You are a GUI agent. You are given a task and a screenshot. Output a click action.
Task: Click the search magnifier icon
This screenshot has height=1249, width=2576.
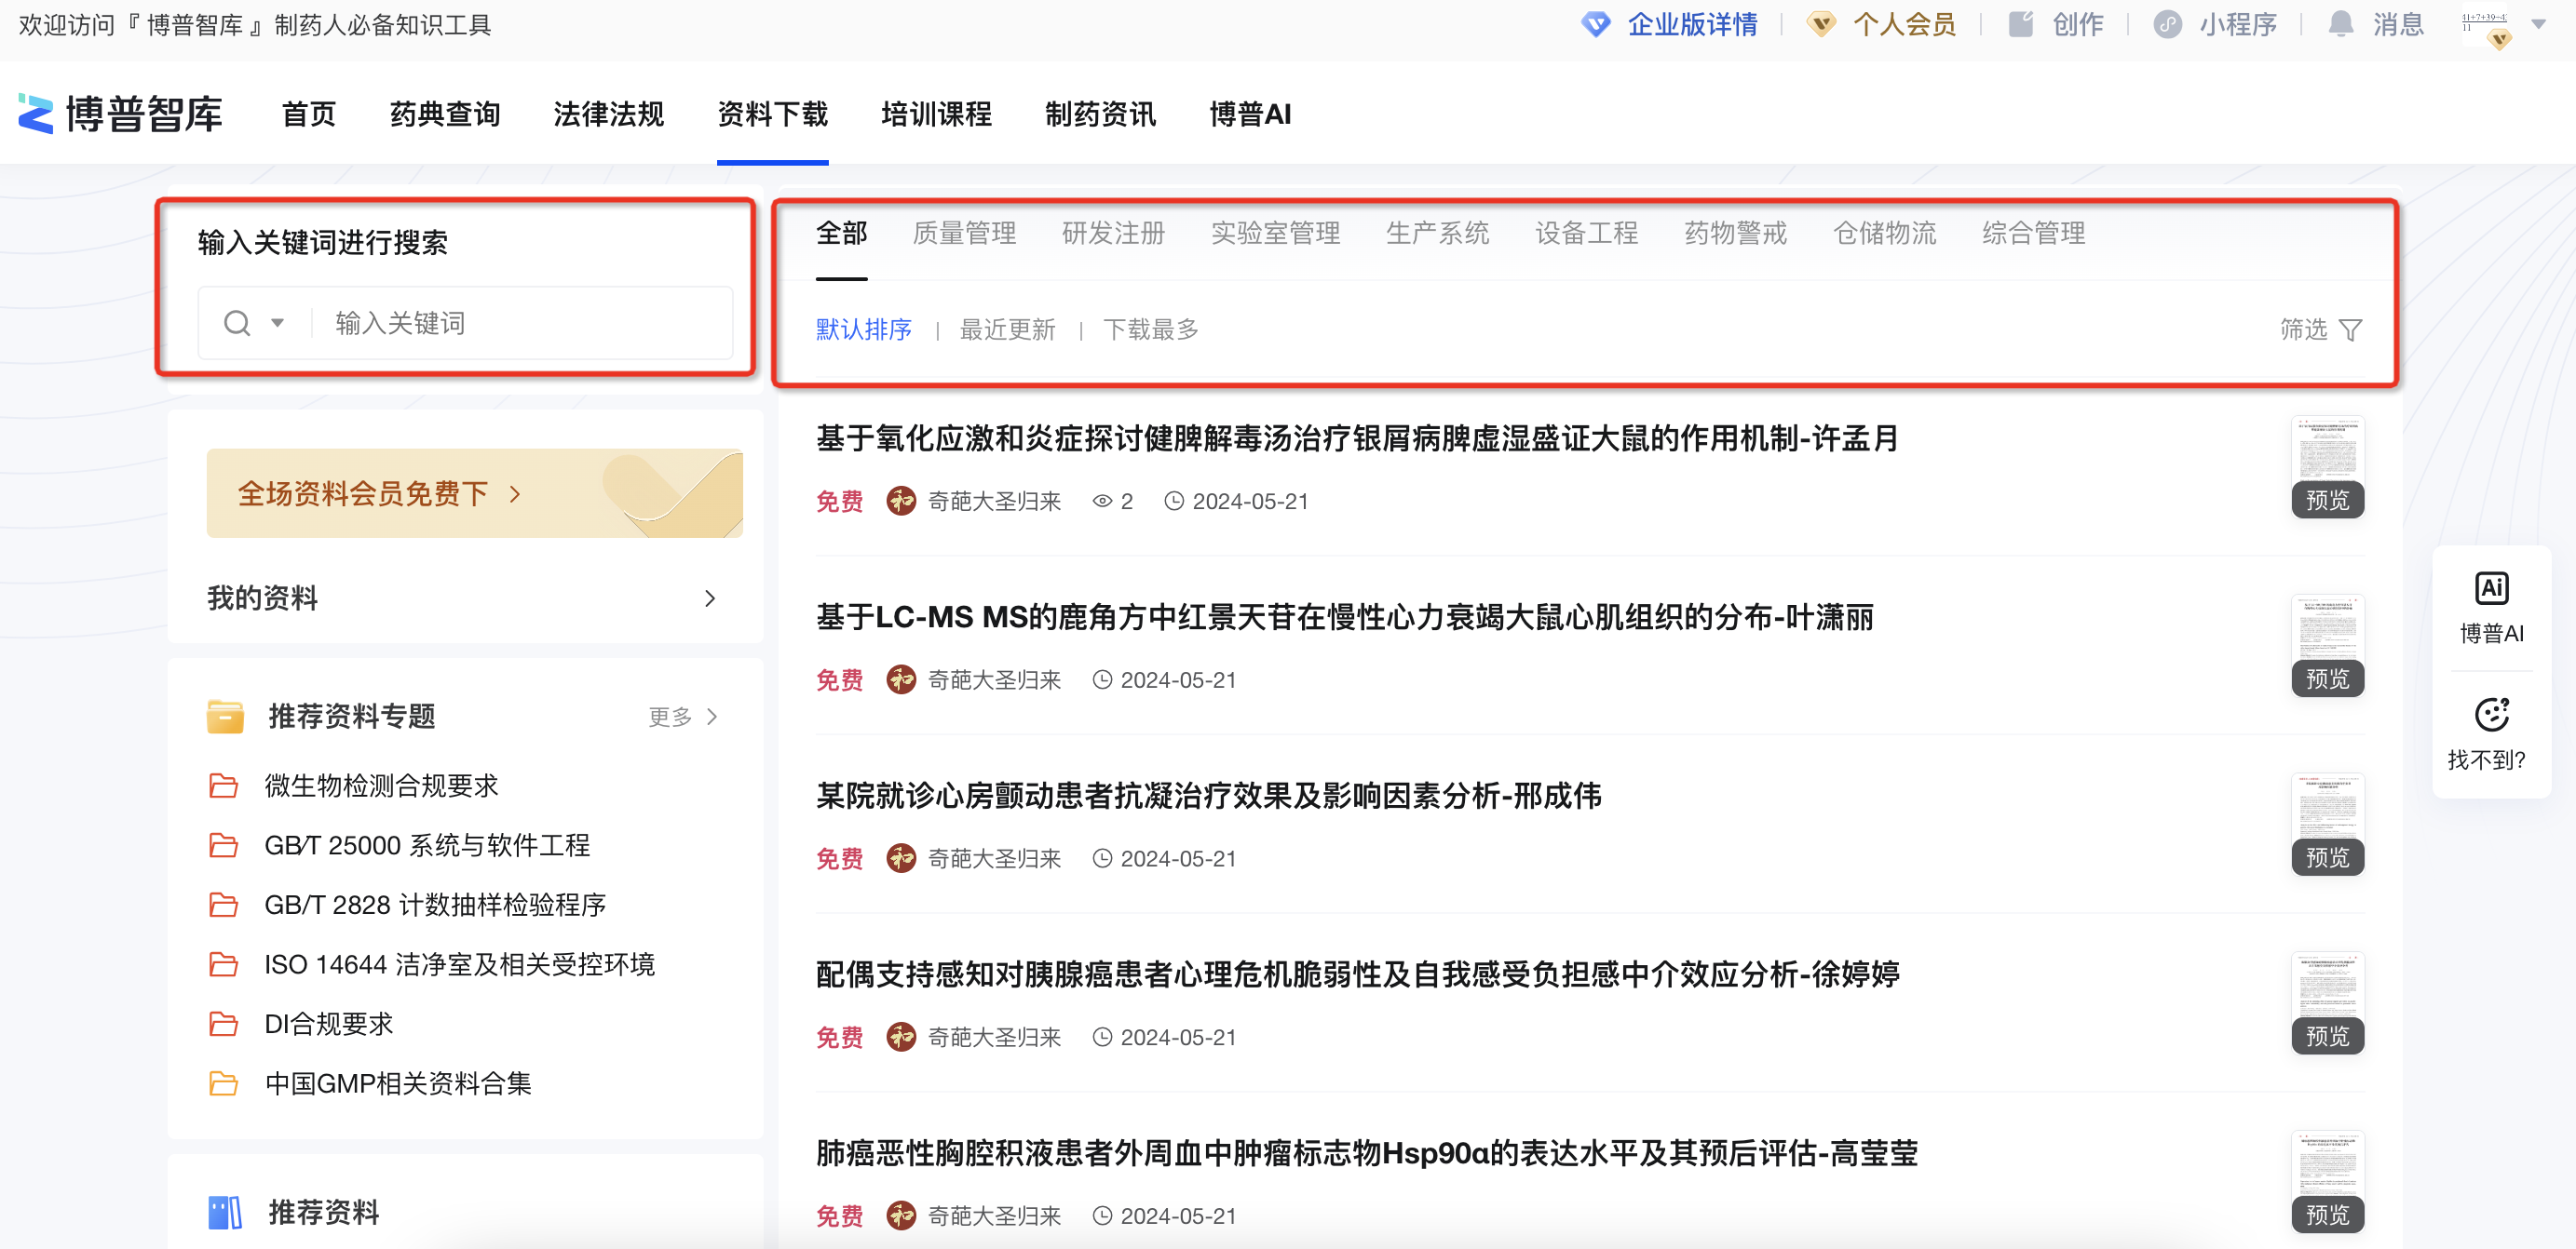click(x=237, y=323)
